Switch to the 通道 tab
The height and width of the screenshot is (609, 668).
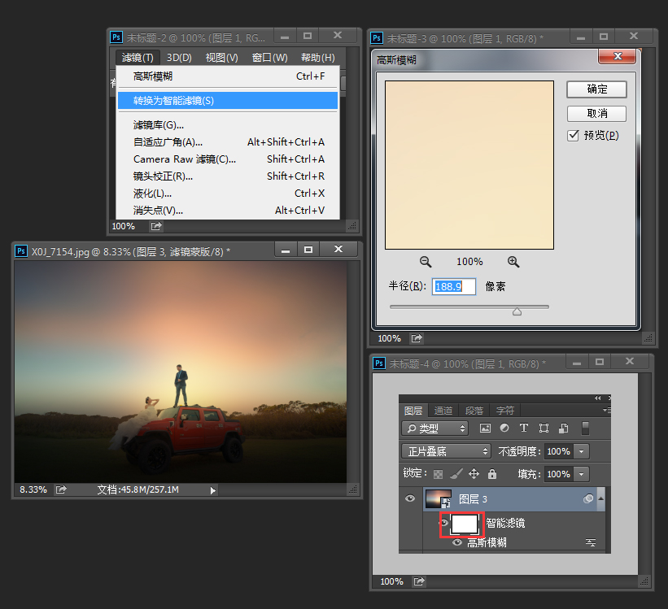click(x=443, y=410)
